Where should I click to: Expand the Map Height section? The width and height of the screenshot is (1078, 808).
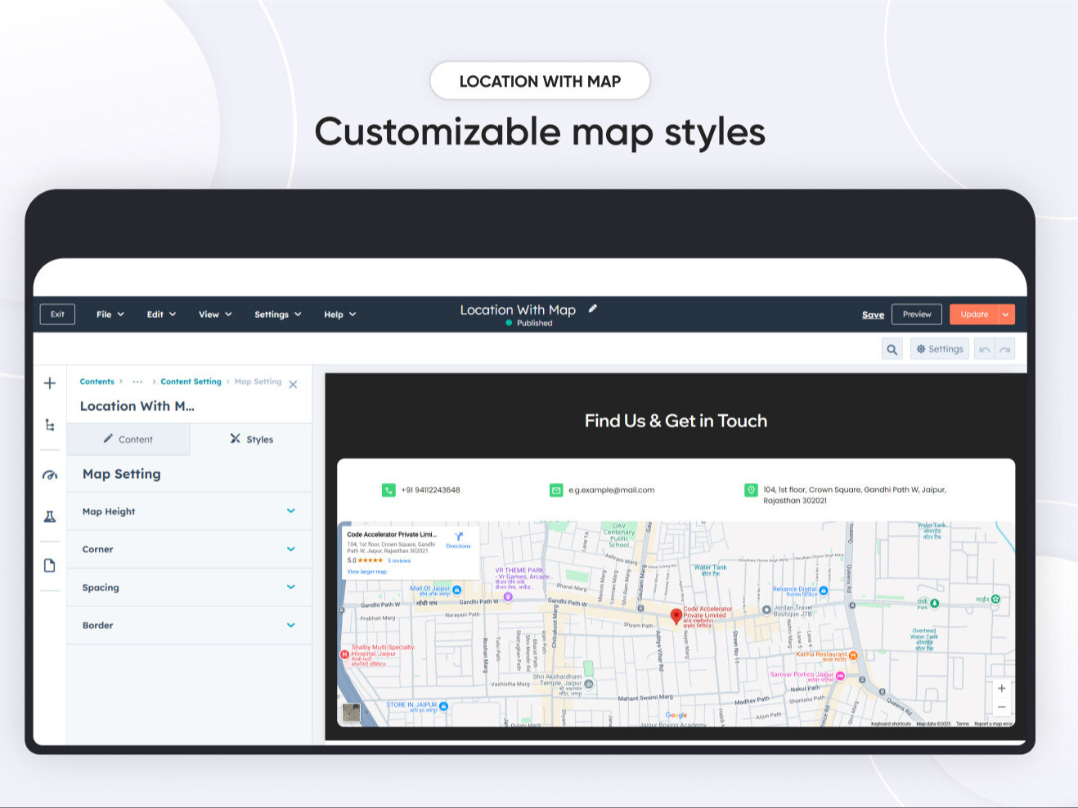[x=291, y=511]
